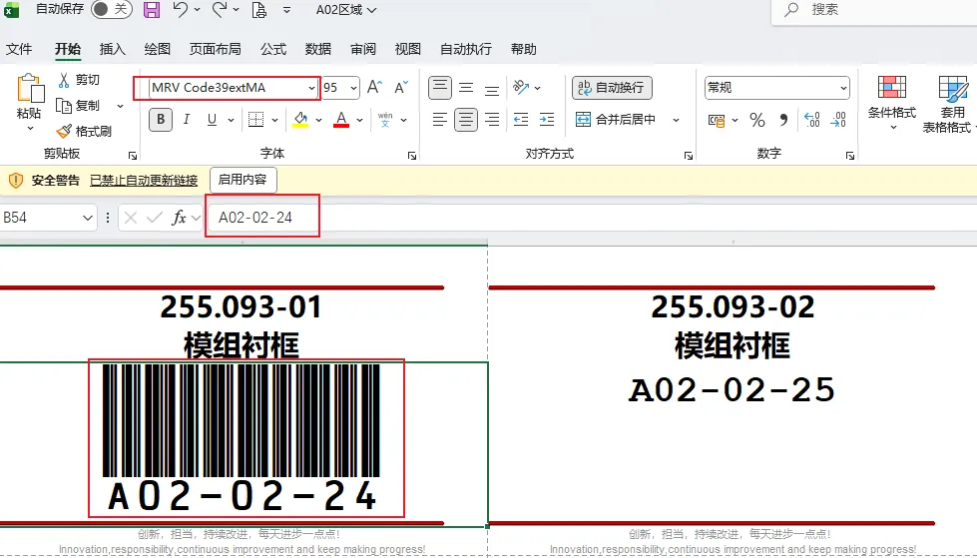Switch to the 数据 Data tab
The width and height of the screenshot is (977, 558).
(317, 49)
